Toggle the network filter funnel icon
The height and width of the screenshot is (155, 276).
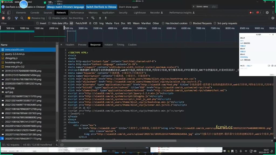tap(16, 18)
